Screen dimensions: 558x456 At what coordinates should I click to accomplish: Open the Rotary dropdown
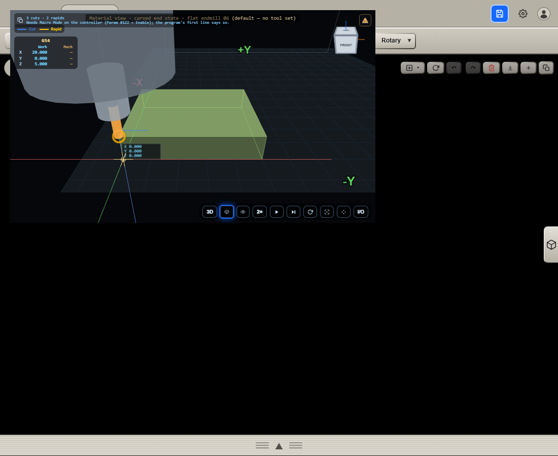396,41
